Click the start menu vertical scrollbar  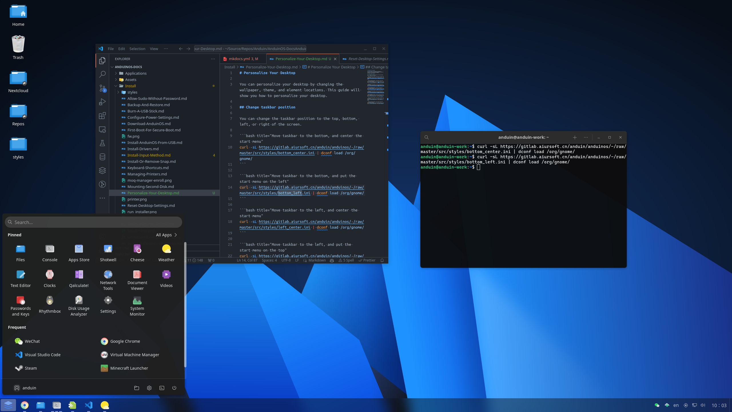(185, 305)
